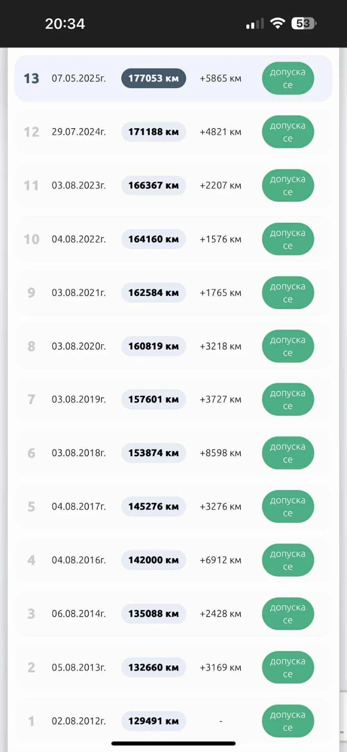Select the +3218 км difference in row 8

[220, 346]
